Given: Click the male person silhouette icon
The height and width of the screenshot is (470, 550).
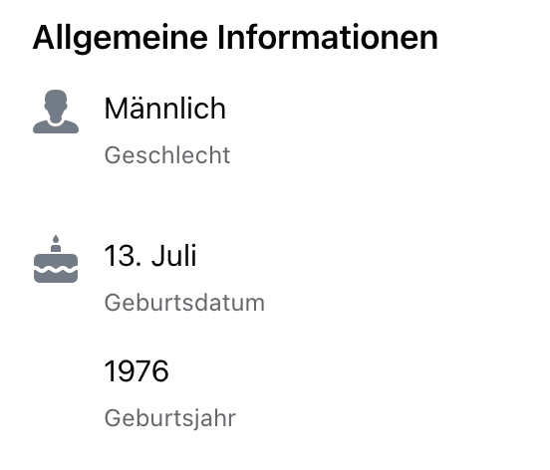Looking at the screenshot, I should click(56, 112).
